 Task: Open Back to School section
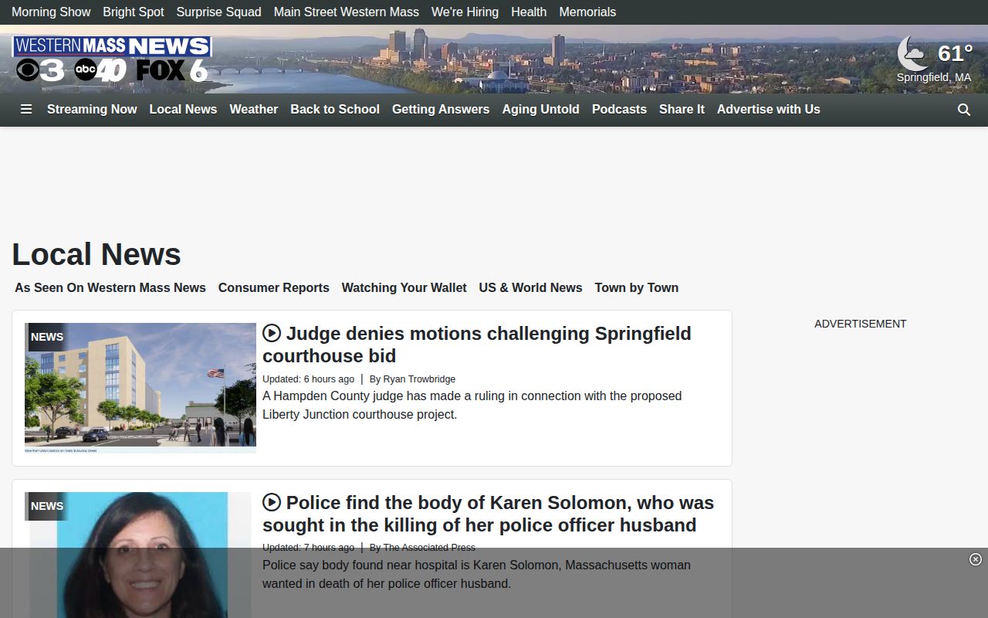pos(335,110)
